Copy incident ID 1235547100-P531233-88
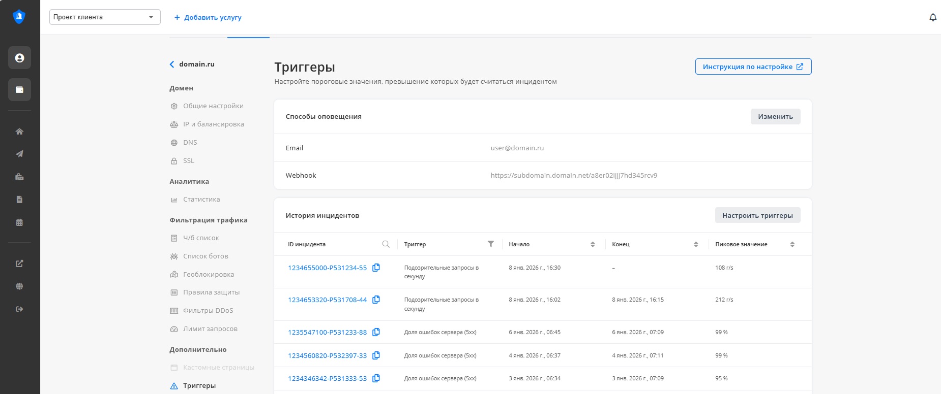Viewport: 941px width, 394px height. (x=376, y=332)
